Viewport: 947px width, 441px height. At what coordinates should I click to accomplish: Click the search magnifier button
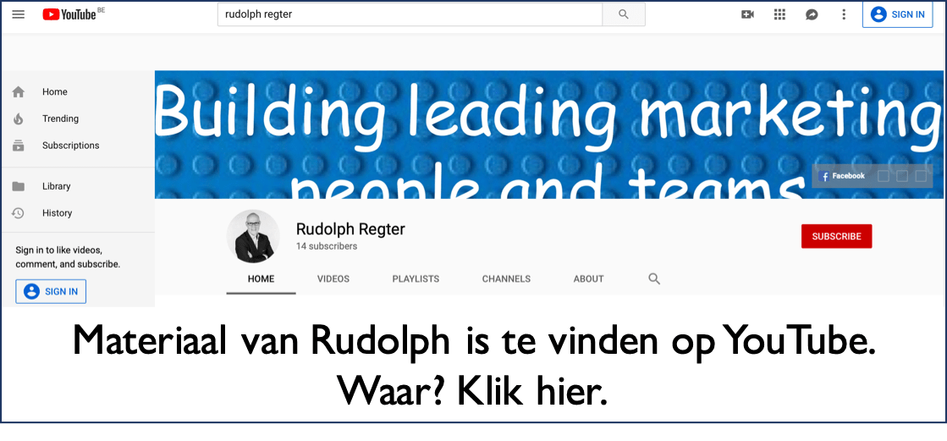(624, 14)
